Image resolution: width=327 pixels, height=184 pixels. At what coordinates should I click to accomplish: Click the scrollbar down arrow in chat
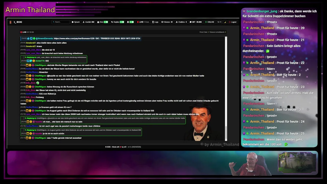tap(226, 140)
